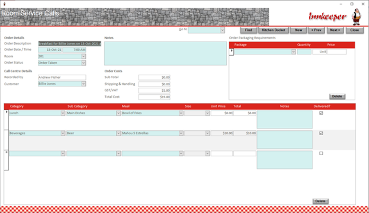The width and height of the screenshot is (369, 213).
Task: Expand the empty new row Sub Category dropdown
Action: click(118, 154)
